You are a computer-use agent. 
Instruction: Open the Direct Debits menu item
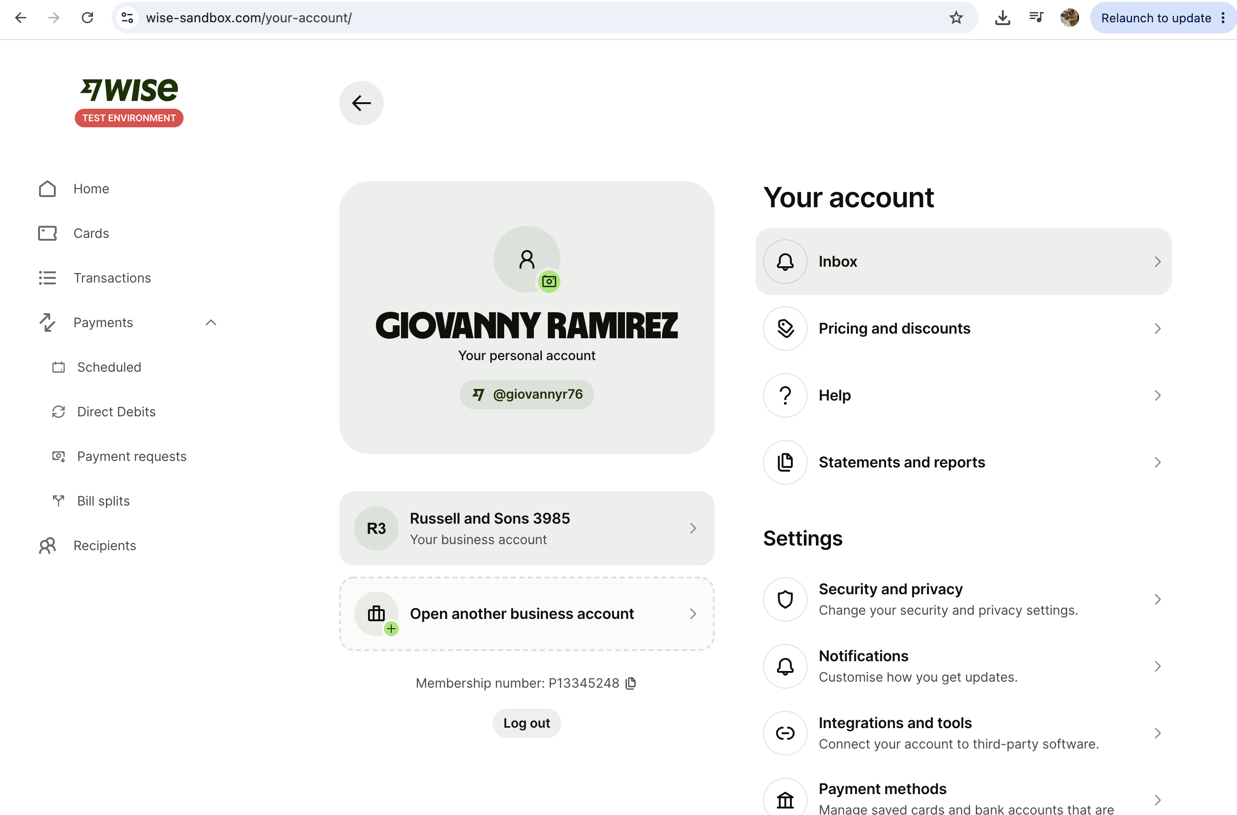click(117, 412)
